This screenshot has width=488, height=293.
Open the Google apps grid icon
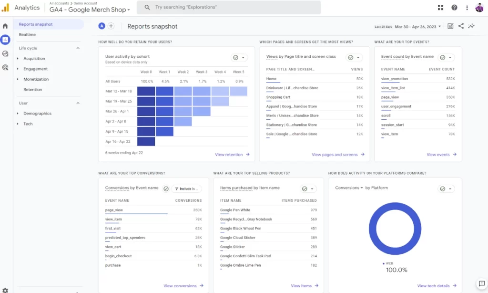[x=440, y=8]
